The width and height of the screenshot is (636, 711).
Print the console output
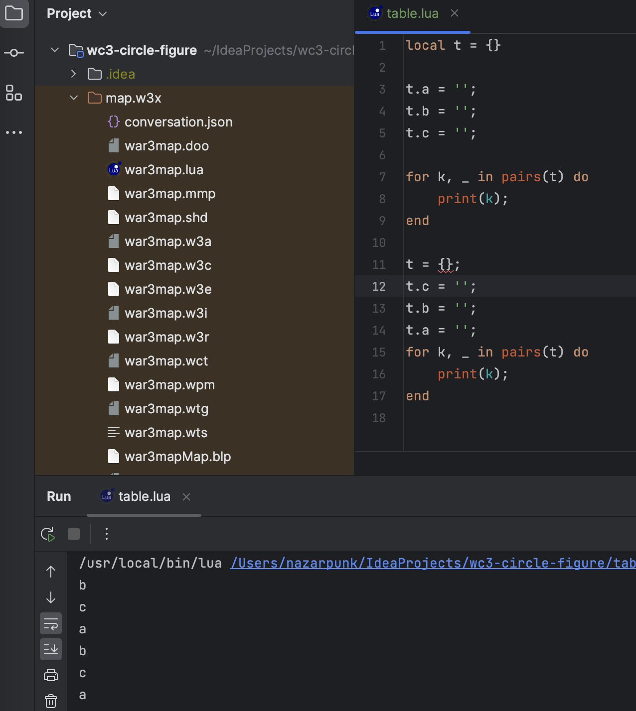tap(51, 675)
